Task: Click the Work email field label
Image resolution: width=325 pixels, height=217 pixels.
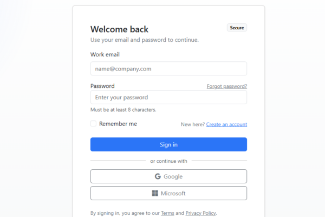Action: (x=105, y=54)
